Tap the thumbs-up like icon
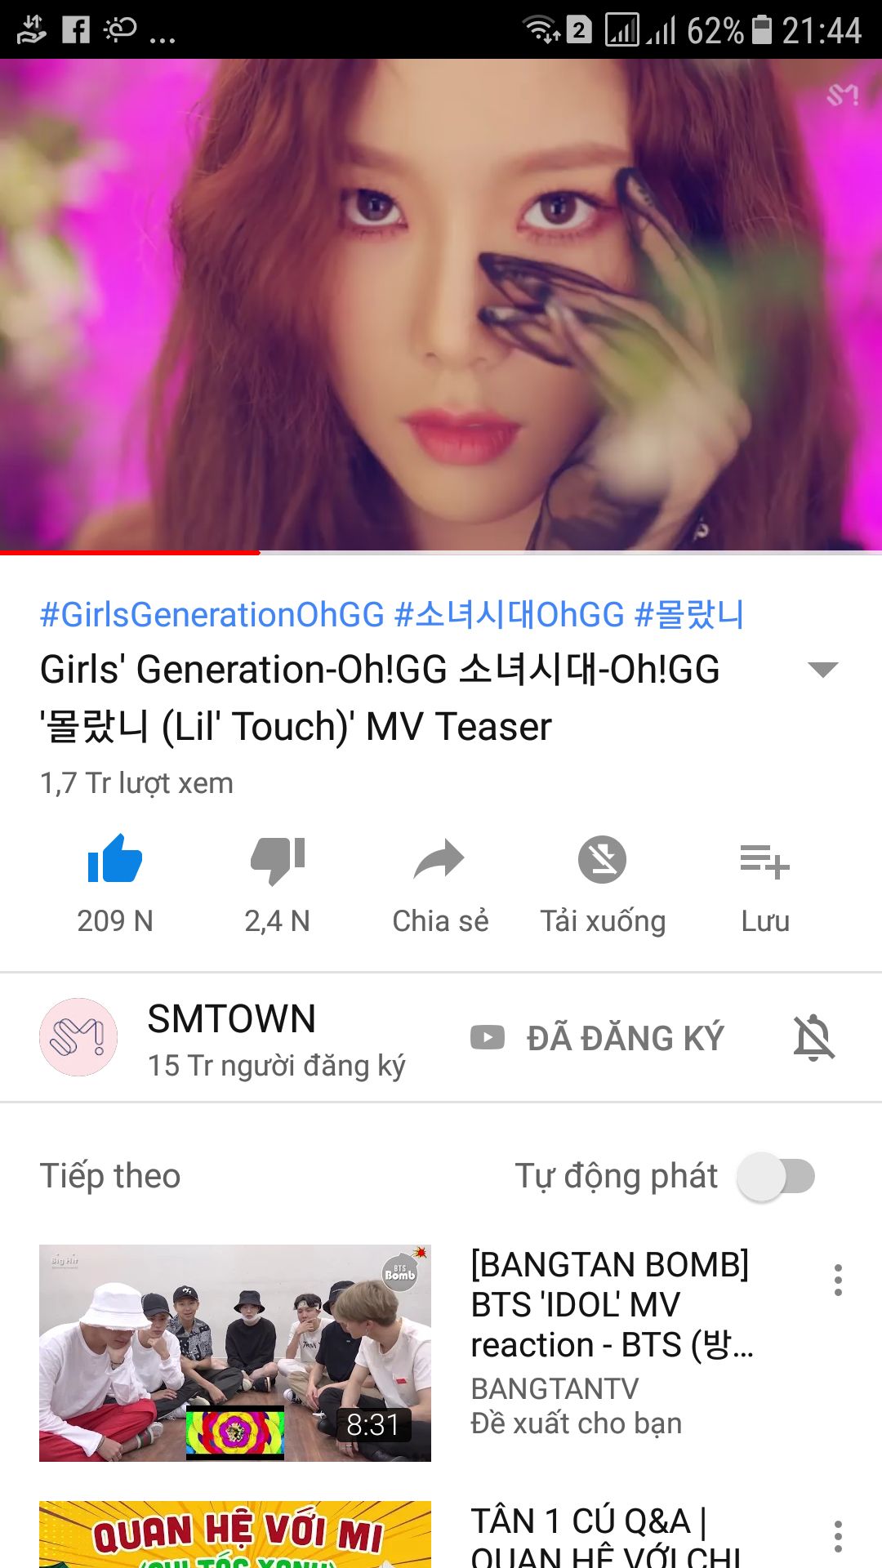This screenshot has height=1568, width=882. [114, 859]
